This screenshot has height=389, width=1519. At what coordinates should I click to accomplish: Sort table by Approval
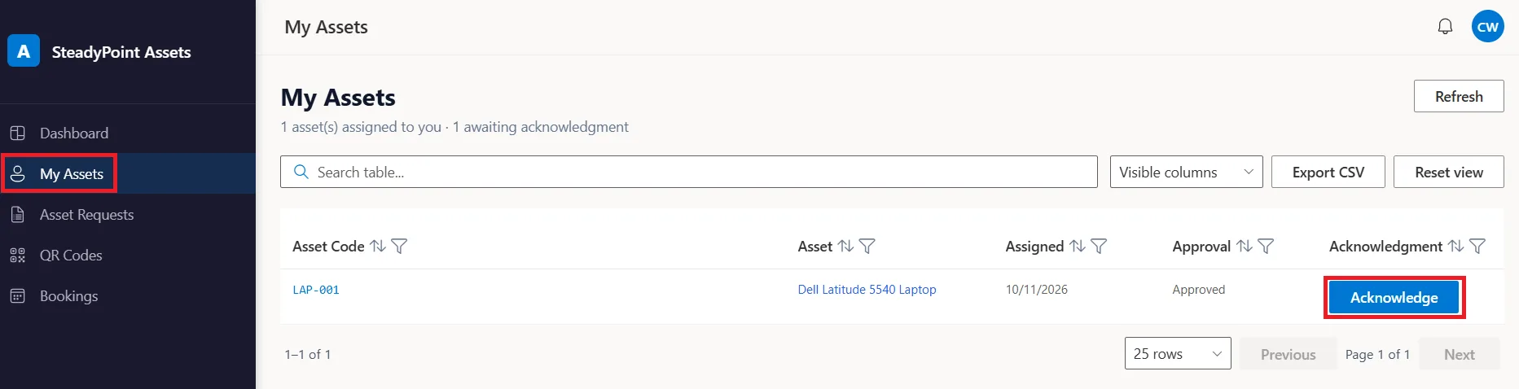[1244, 246]
